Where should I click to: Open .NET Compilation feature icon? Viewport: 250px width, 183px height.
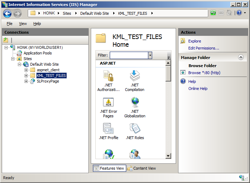click(135, 76)
